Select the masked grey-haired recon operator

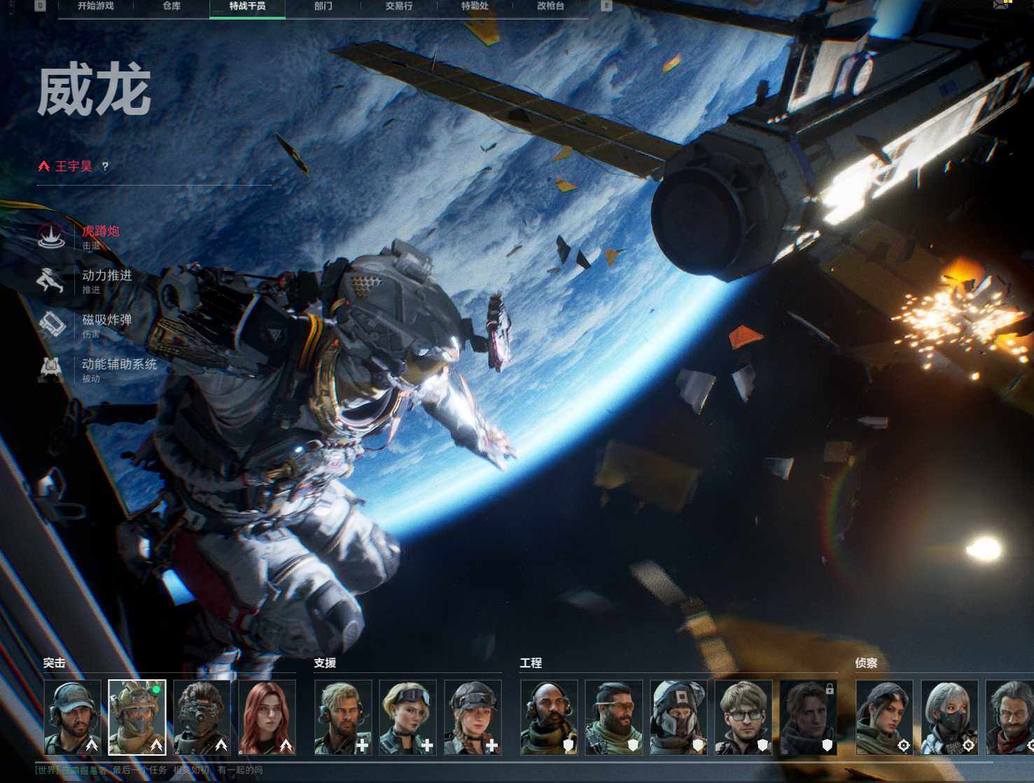tap(949, 717)
